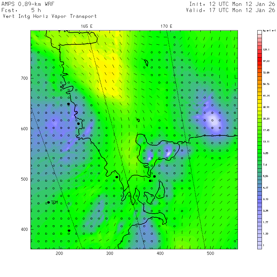The width and height of the screenshot is (277, 277).
Task: Click the "Vert Intg Horiz Vapor Transport" label
Action: (x=50, y=16)
